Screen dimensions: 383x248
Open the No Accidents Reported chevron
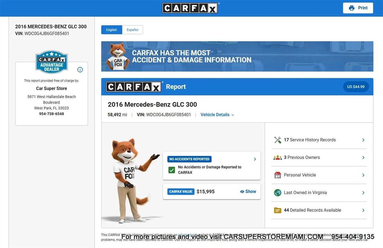255,159
